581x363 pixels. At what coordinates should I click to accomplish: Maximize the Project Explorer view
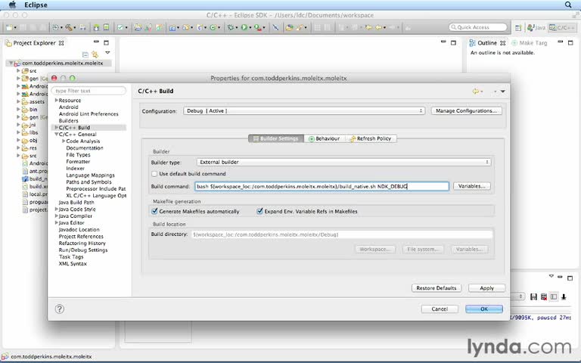pos(107,42)
